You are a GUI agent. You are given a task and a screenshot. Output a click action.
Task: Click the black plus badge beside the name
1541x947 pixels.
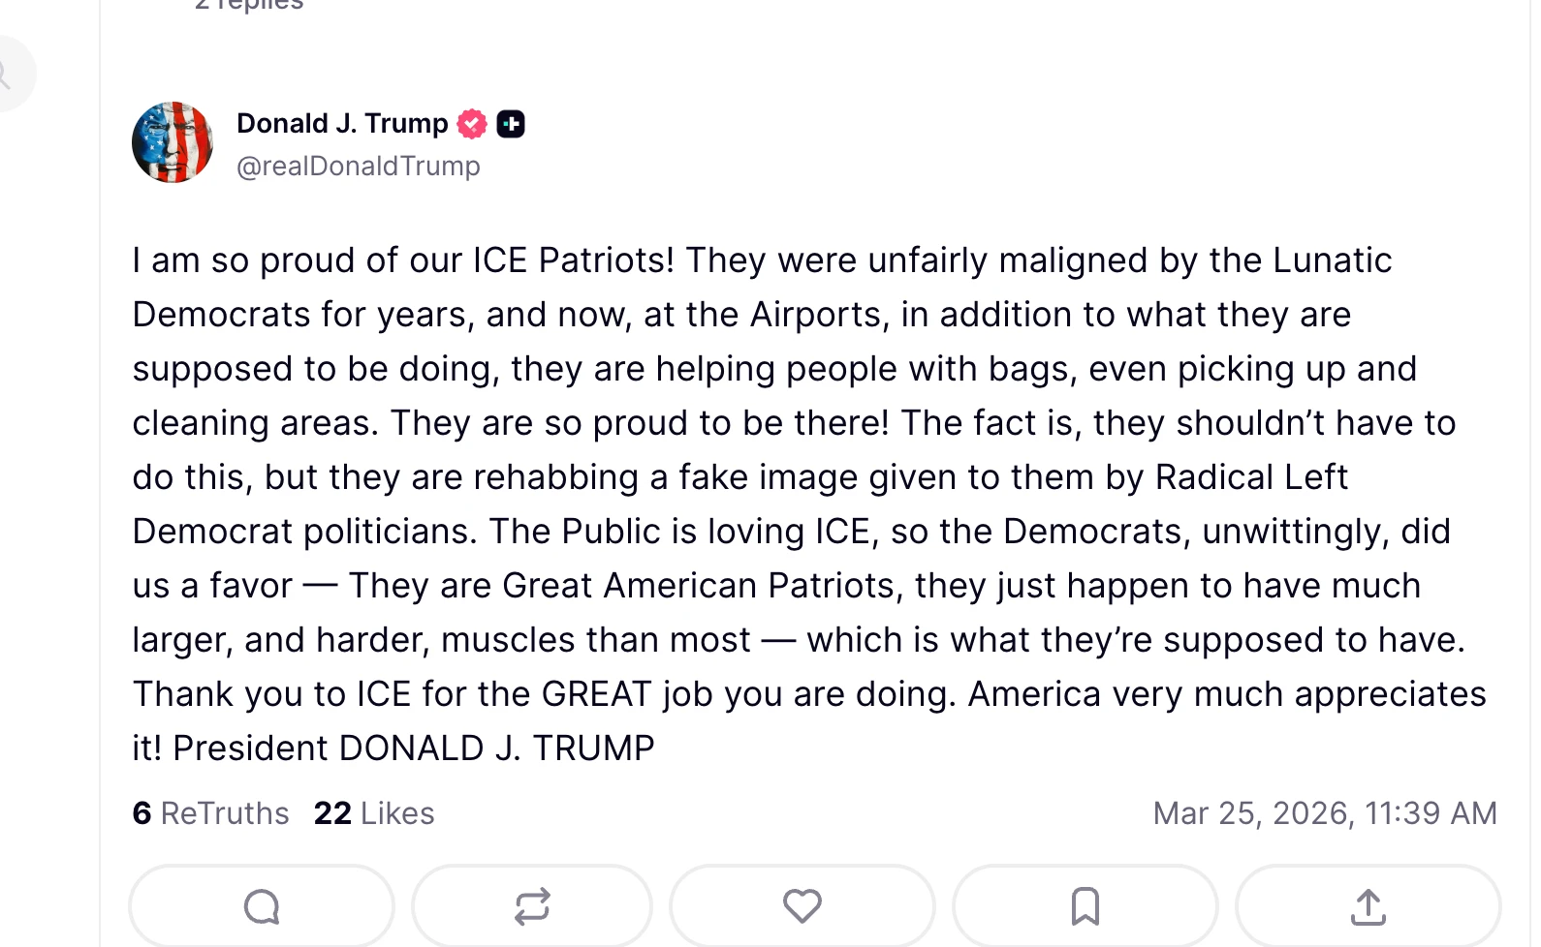click(x=511, y=124)
